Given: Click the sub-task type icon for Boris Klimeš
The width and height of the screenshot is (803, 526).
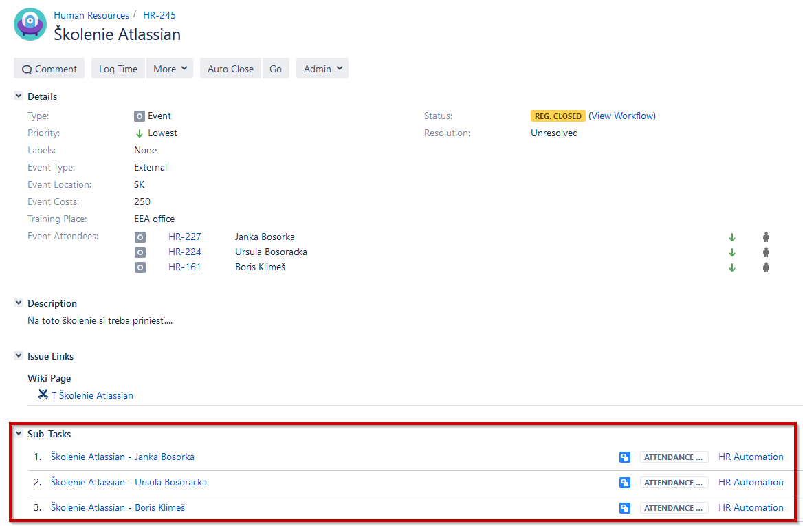Looking at the screenshot, I should [624, 508].
